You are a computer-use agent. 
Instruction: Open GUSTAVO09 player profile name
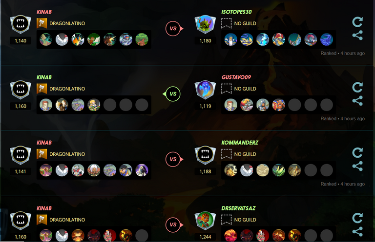[236, 77]
